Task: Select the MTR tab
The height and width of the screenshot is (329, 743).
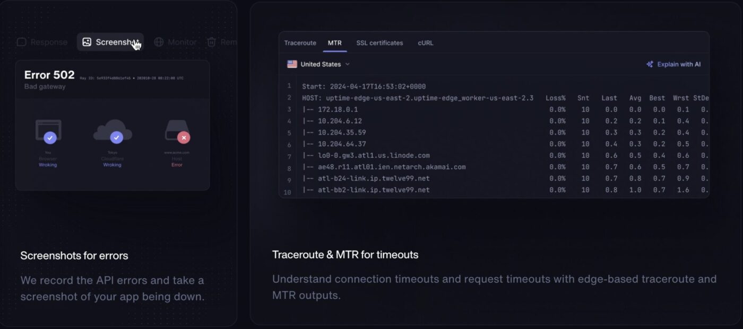Action: click(x=335, y=43)
